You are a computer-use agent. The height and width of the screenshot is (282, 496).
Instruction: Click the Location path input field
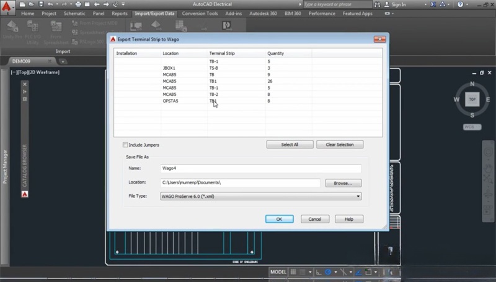(x=241, y=182)
